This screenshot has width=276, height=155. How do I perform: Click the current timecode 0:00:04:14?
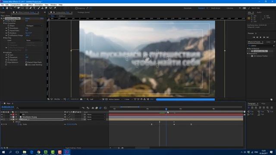tap(8, 107)
